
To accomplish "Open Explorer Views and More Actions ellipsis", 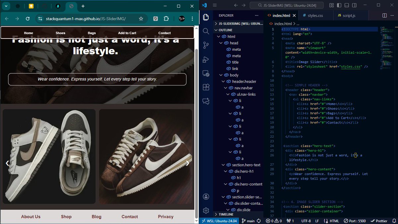I will point(256,15).
